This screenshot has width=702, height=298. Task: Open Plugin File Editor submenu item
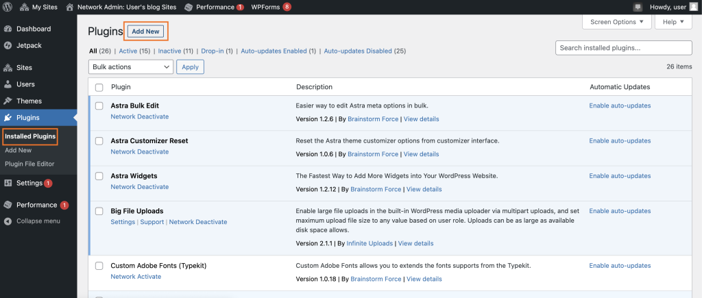click(x=29, y=164)
